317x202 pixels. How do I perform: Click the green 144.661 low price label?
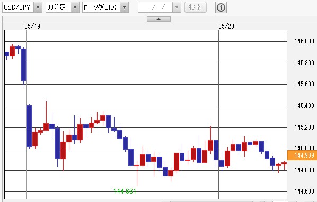[x=125, y=191]
